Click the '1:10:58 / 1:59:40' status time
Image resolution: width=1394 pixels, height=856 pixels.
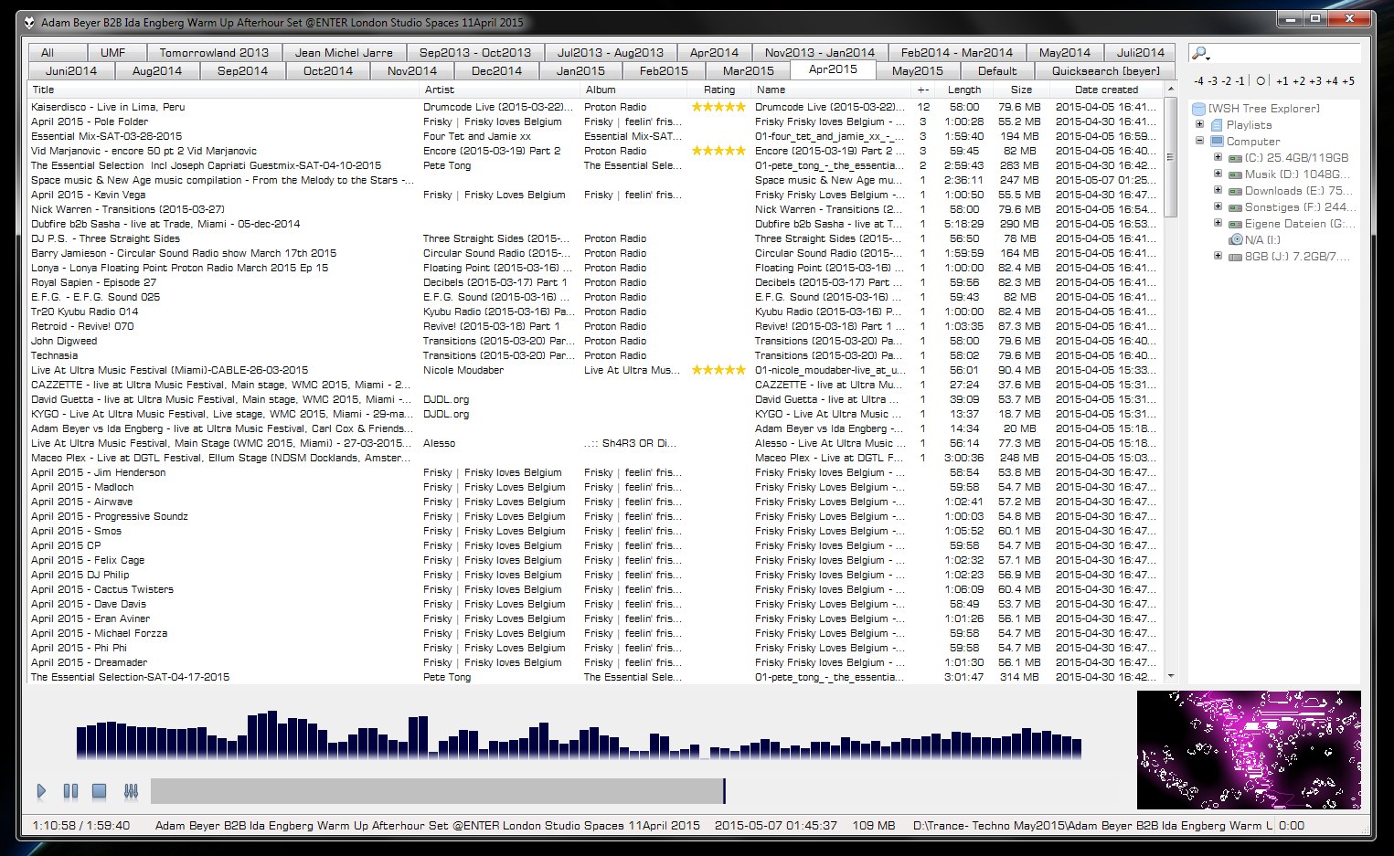point(81,825)
